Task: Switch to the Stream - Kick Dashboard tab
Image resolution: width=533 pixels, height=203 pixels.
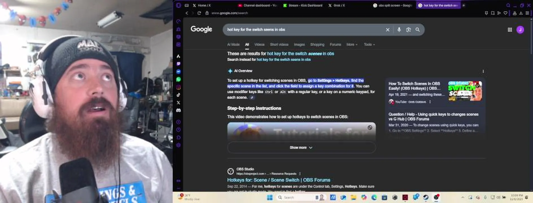Action: tap(303, 5)
